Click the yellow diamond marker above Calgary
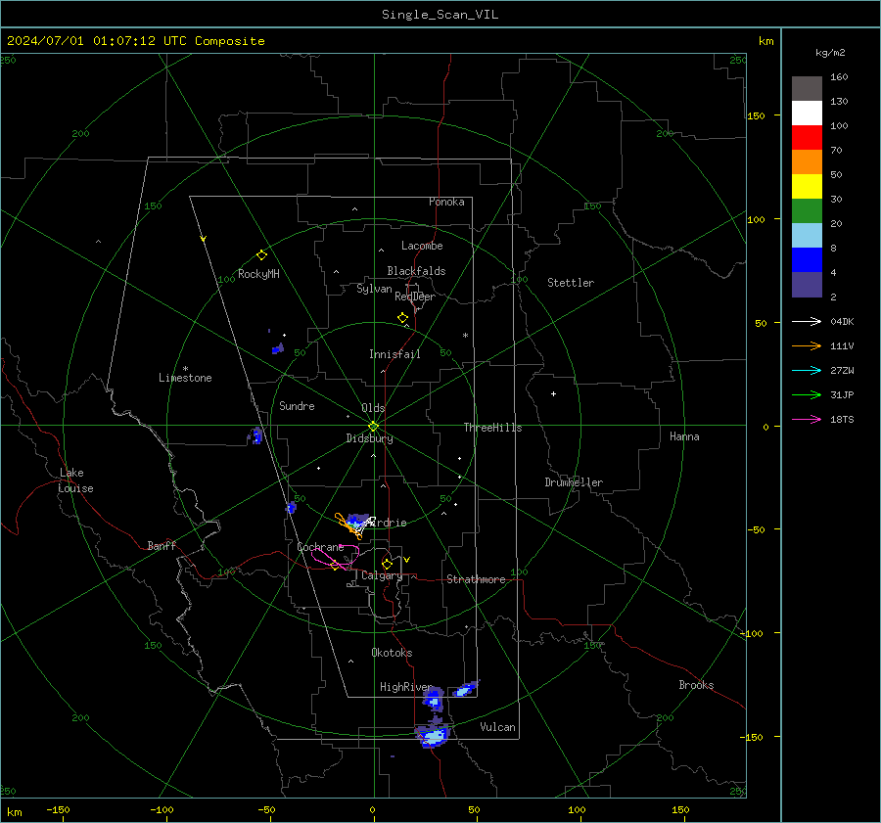881x823 pixels. point(387,564)
